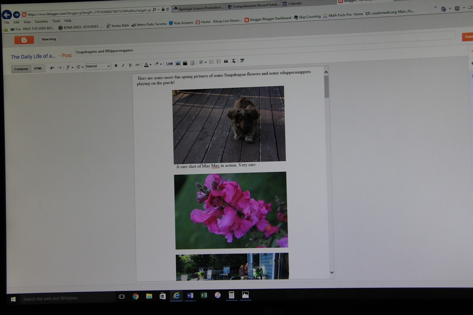Screen dimensions: 473x315
Task: Select the dog on porch photo
Action: point(229,124)
